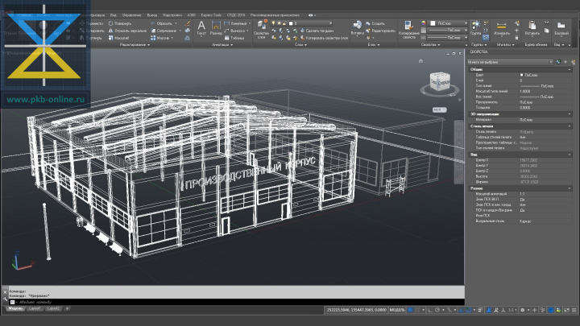Click the Сделать текущим layer button
The height and width of the screenshot is (326, 580).
pyautogui.click(x=317, y=31)
